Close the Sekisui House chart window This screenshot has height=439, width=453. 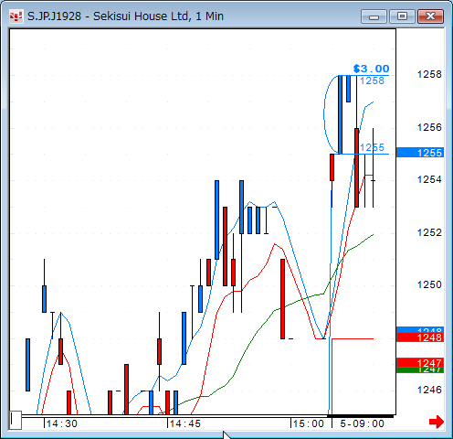430,16
